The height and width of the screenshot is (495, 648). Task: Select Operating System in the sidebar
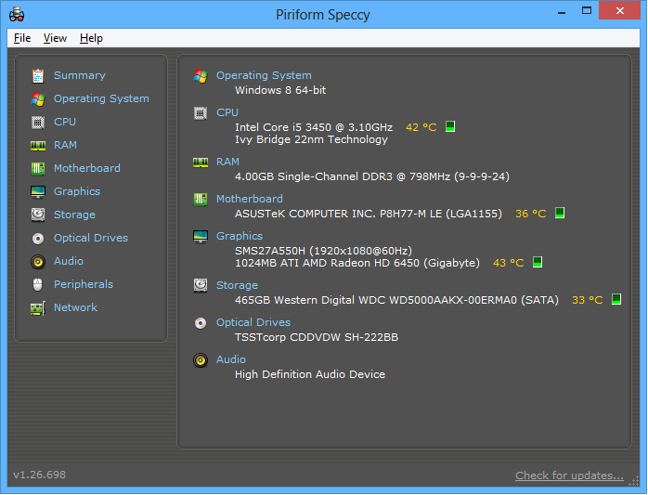101,98
